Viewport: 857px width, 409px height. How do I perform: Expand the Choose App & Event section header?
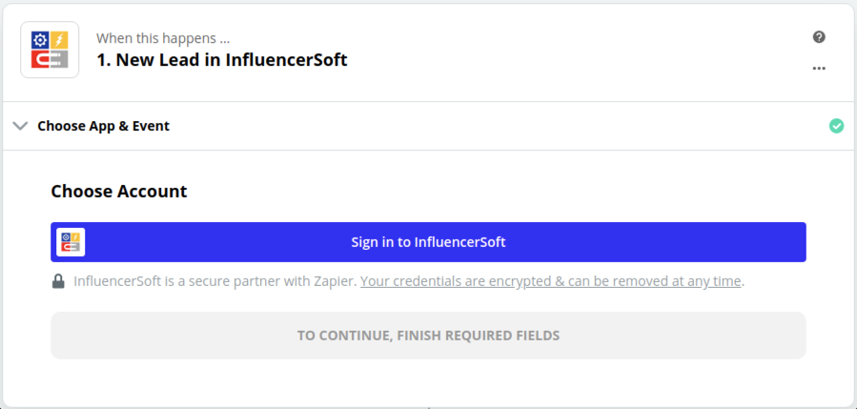point(103,126)
